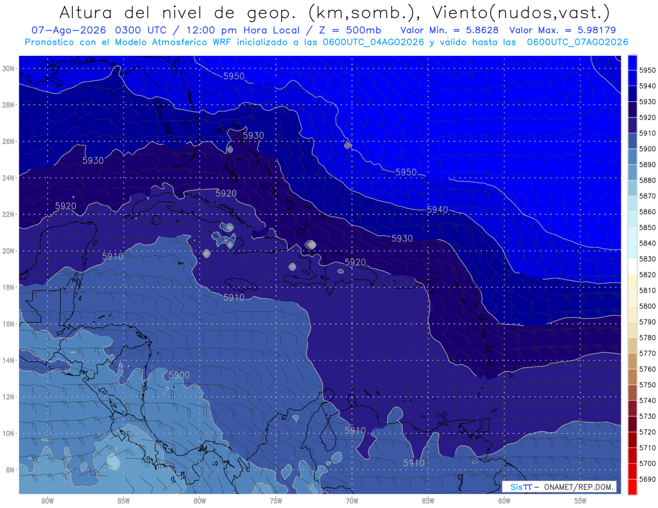Click the 30N latitude axis label
The width and height of the screenshot is (658, 508).
tap(9, 69)
